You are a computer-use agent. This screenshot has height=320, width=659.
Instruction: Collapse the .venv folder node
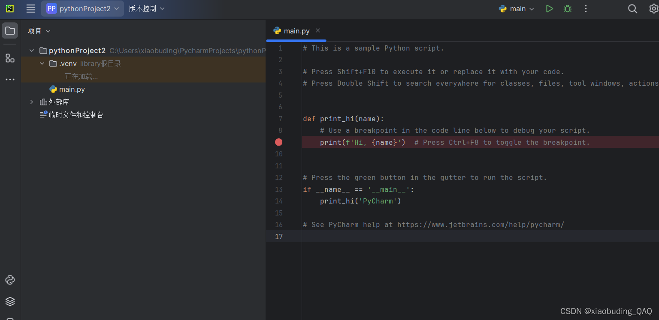click(x=42, y=63)
